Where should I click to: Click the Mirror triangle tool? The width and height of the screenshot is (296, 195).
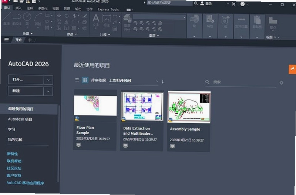coord(67,22)
